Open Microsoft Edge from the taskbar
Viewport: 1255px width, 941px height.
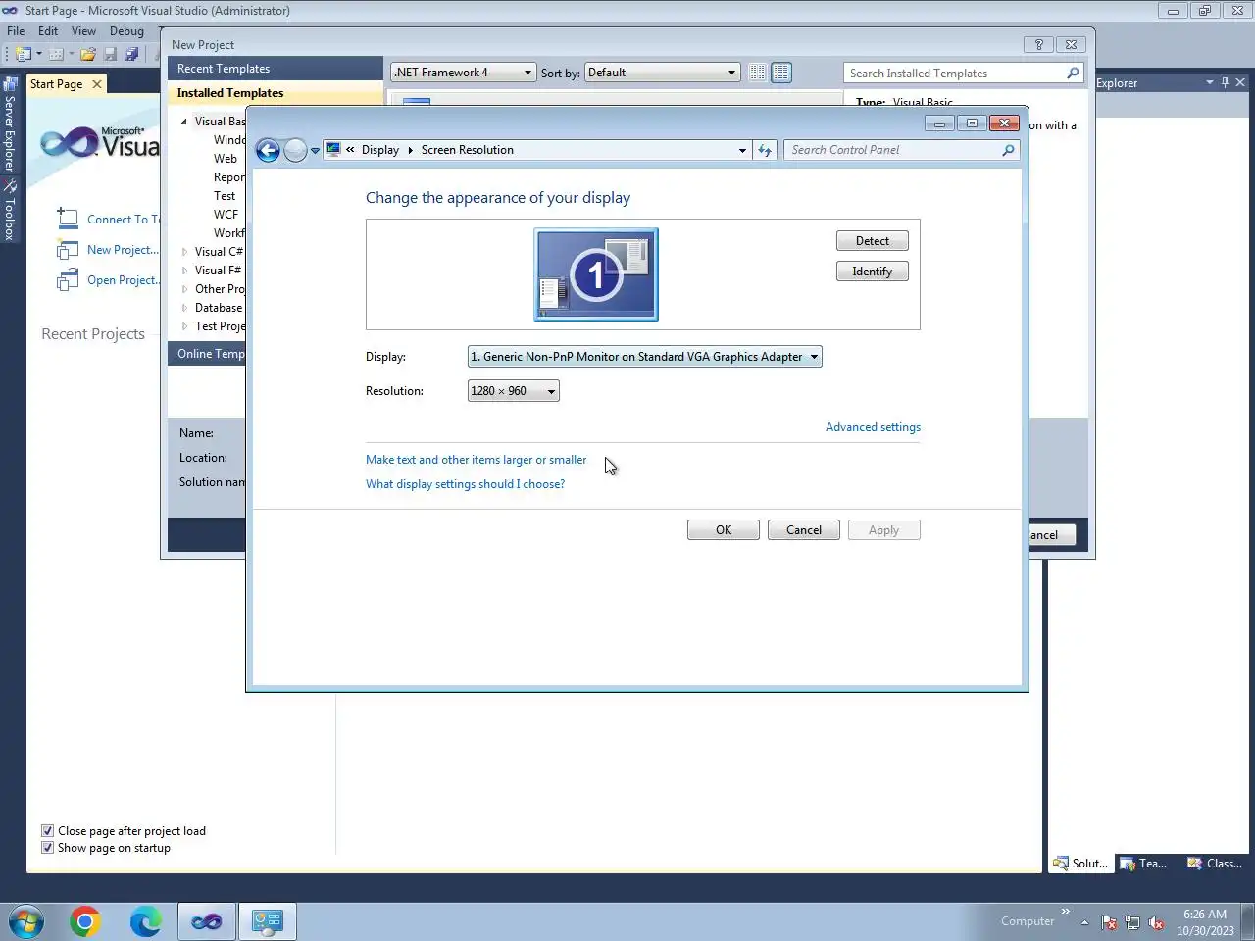146,921
